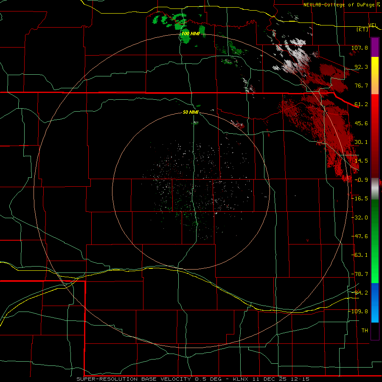Click the purple segment of the velocity color bar

375,47
